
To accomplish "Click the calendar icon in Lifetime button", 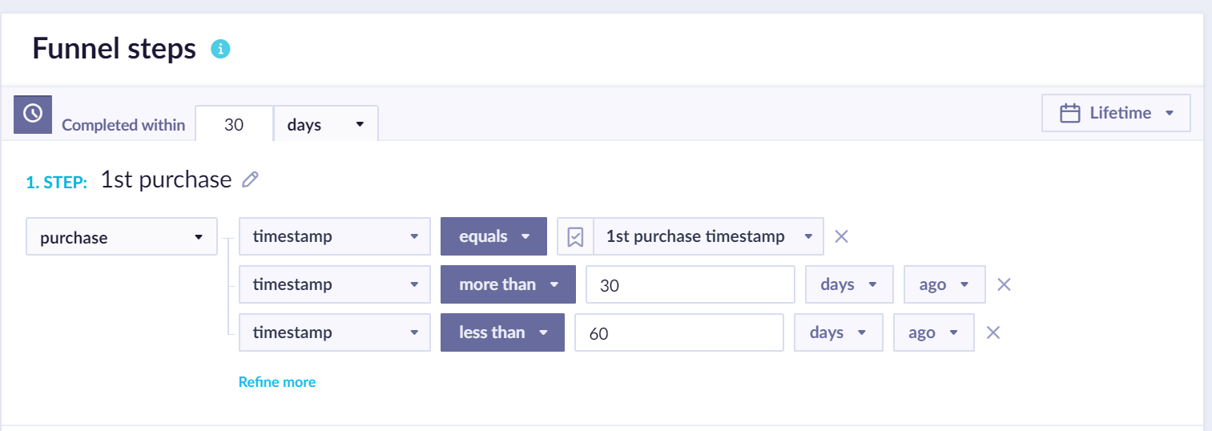I will click(x=1069, y=113).
